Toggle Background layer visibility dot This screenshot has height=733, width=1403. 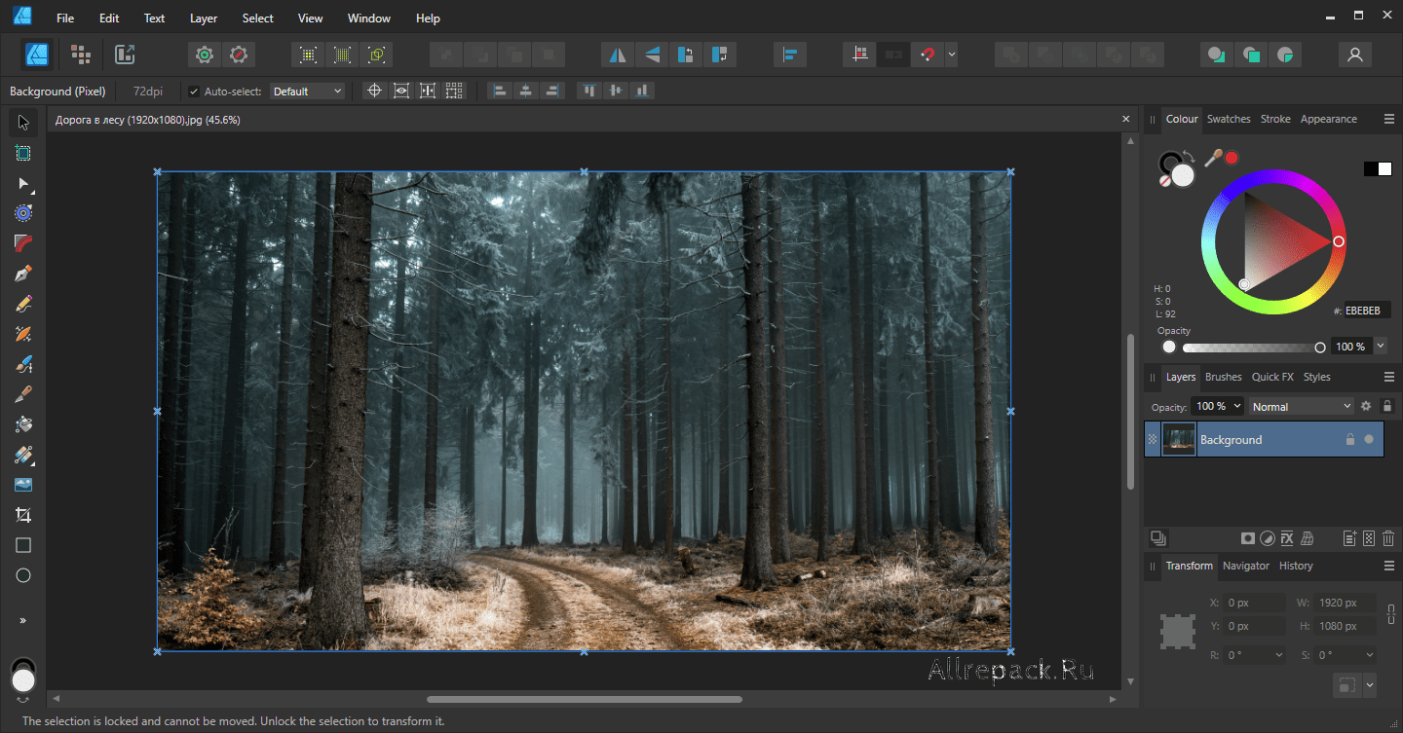pyautogui.click(x=1369, y=439)
